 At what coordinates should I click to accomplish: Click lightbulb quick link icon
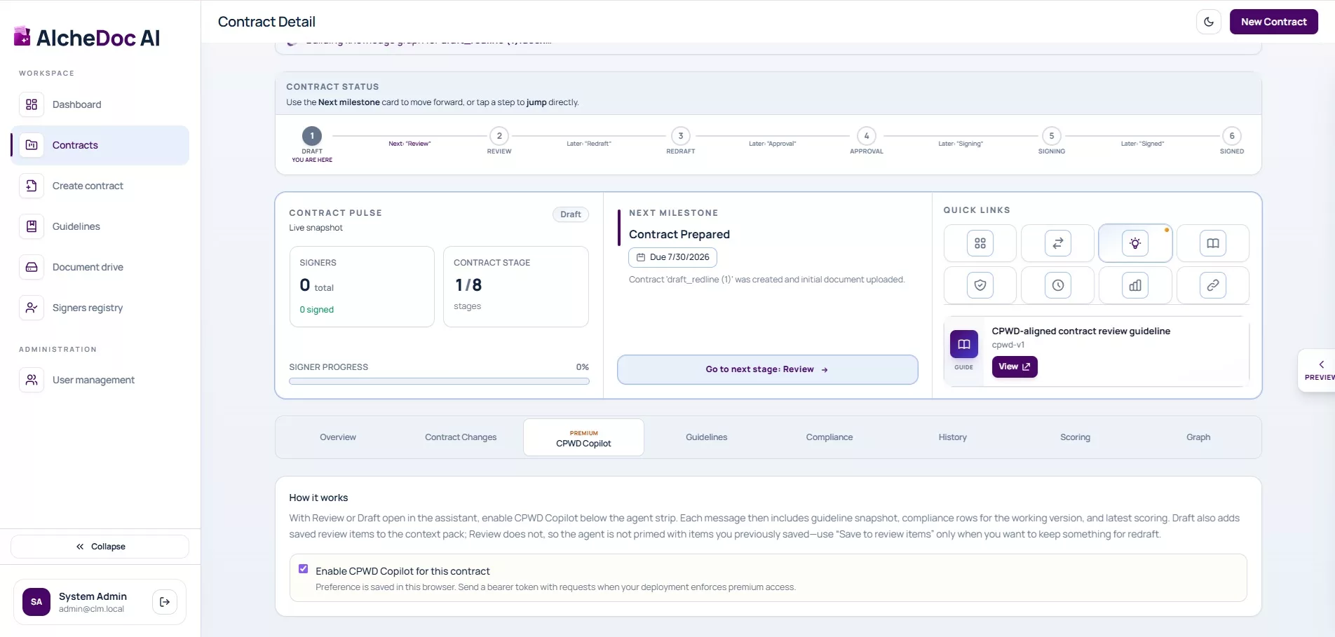(1135, 243)
